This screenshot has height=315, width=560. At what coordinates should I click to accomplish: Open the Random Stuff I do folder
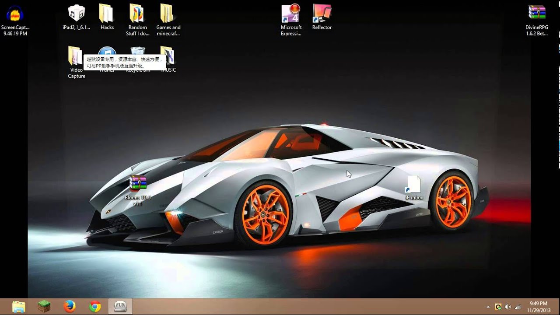tap(137, 14)
